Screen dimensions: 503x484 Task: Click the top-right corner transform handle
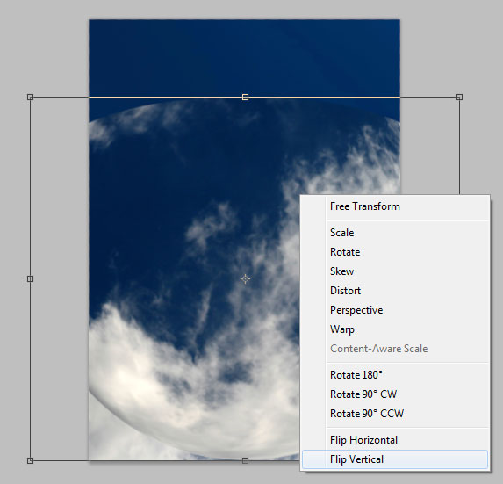tap(459, 97)
